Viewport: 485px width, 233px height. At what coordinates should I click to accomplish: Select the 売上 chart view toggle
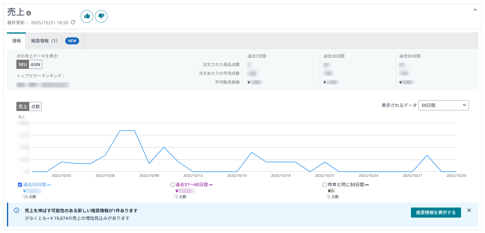pyautogui.click(x=23, y=107)
